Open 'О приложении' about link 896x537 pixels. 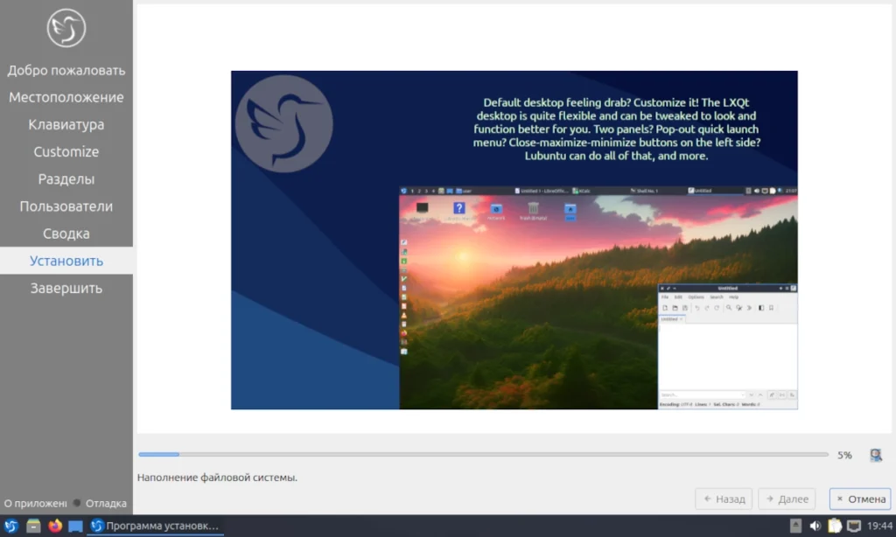click(x=35, y=503)
